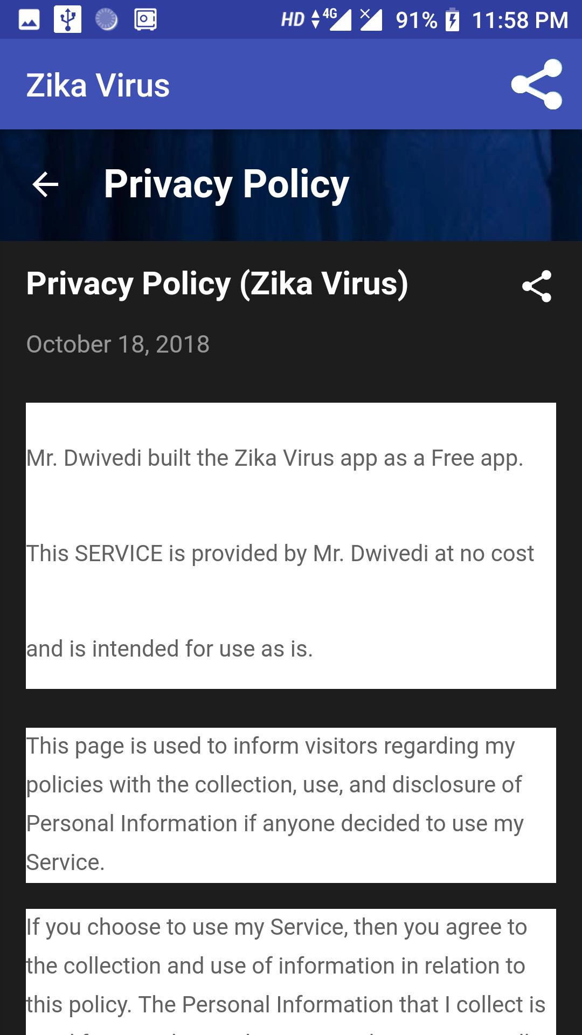The image size is (582, 1035).
Task: Open the screen recorder notification icon
Action: pos(145,20)
